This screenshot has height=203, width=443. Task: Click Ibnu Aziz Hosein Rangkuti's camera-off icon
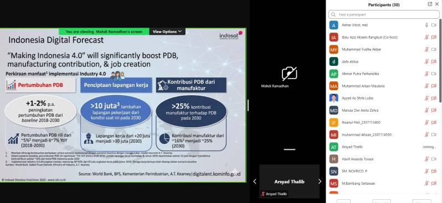click(x=434, y=37)
